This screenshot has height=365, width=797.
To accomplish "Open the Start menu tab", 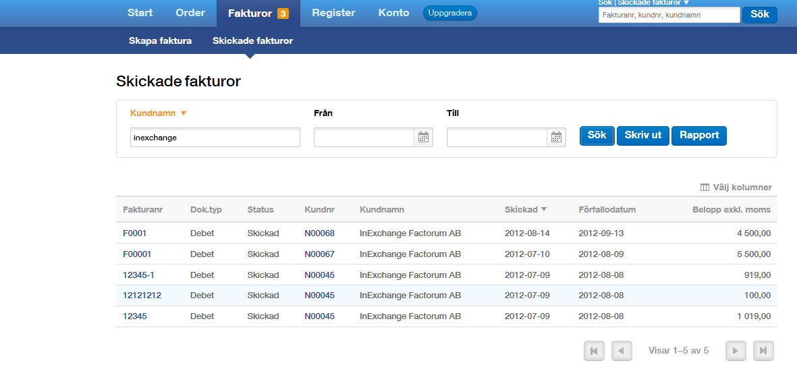I will tap(140, 13).
